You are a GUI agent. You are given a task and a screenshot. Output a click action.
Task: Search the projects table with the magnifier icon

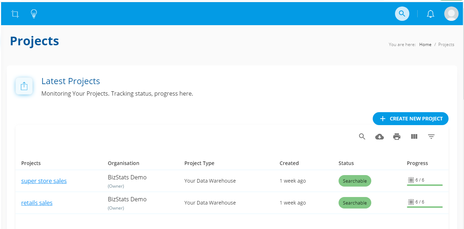click(362, 137)
